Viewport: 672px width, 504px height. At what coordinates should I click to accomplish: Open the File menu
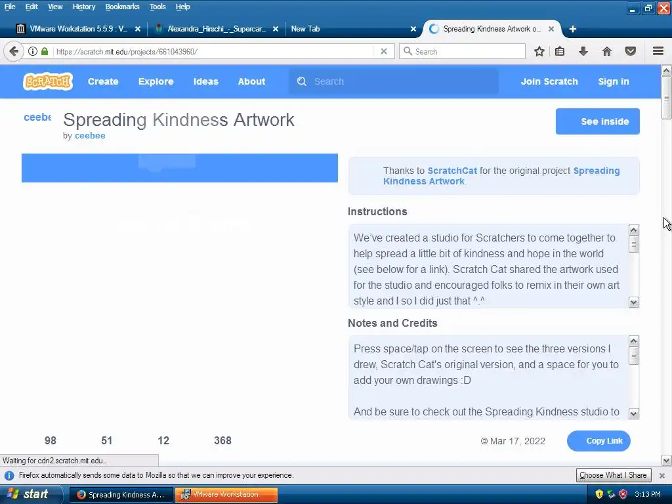(x=10, y=7)
